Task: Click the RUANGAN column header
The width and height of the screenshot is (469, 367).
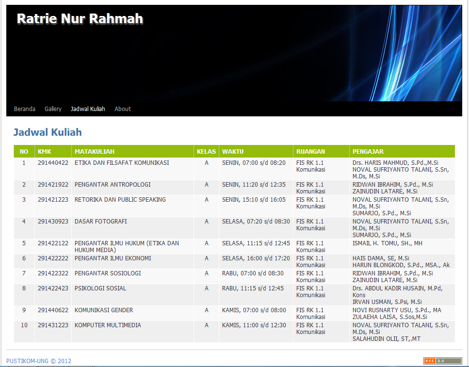Action: (310, 152)
